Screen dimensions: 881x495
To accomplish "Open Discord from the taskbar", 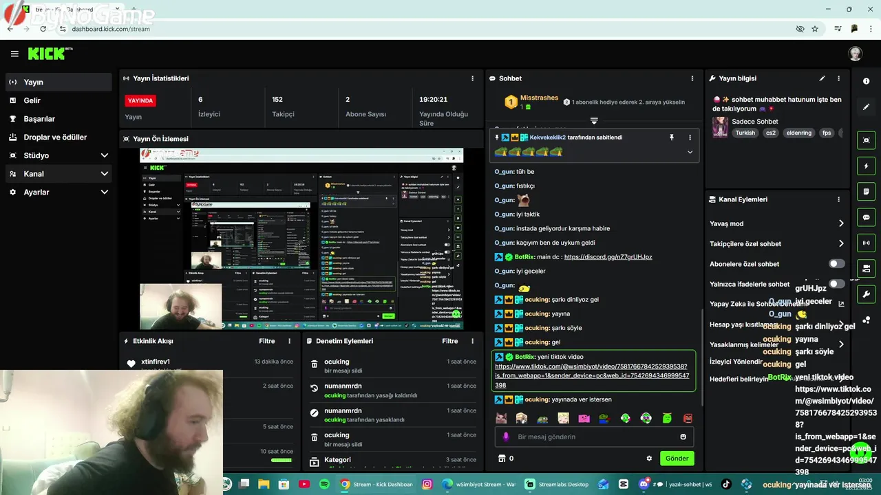I will [x=644, y=484].
